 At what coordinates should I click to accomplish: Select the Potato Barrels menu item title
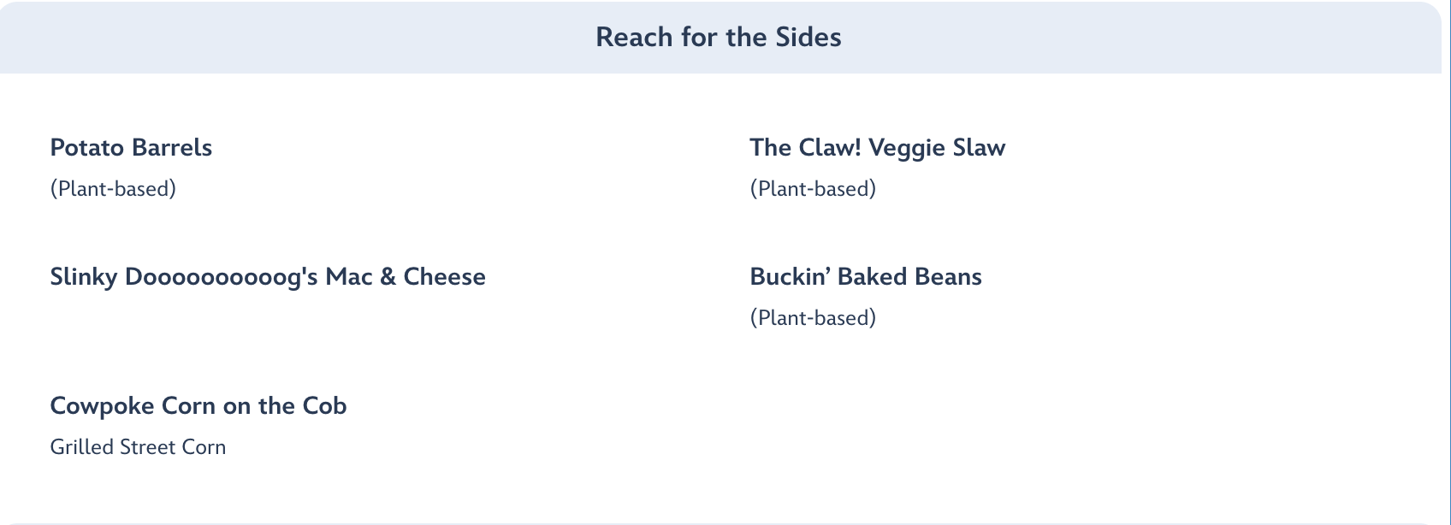click(x=131, y=148)
